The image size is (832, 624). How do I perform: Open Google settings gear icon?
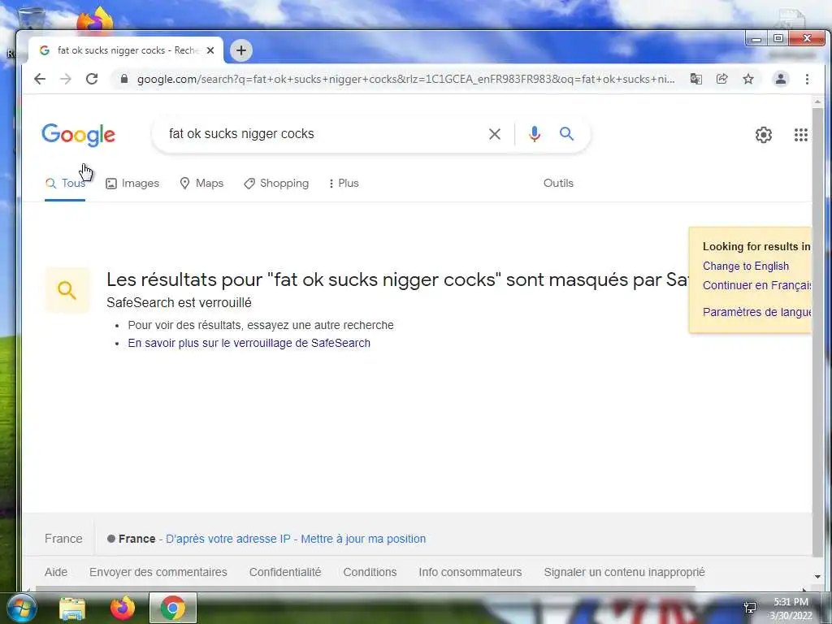[x=764, y=135]
